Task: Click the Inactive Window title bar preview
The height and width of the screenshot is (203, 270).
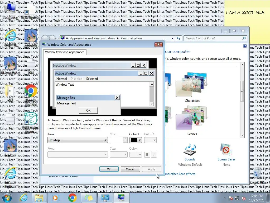Action: tap(91, 66)
